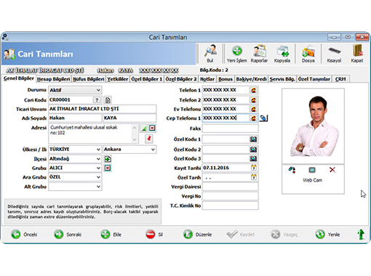The width and height of the screenshot is (371, 276).
Task: Open the Bonus tab
Action: click(x=226, y=79)
